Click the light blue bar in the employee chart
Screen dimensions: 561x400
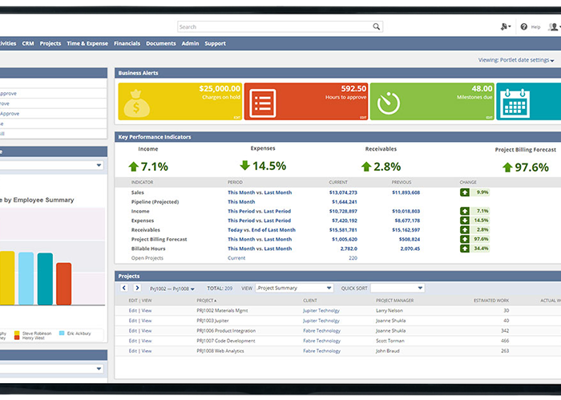click(x=26, y=278)
